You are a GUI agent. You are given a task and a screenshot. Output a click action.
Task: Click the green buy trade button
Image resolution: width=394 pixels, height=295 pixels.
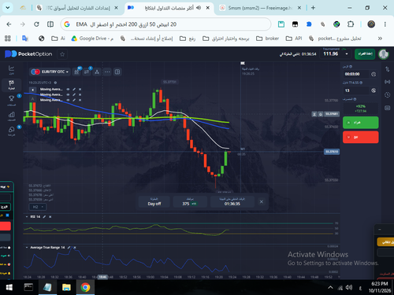pos(361,123)
